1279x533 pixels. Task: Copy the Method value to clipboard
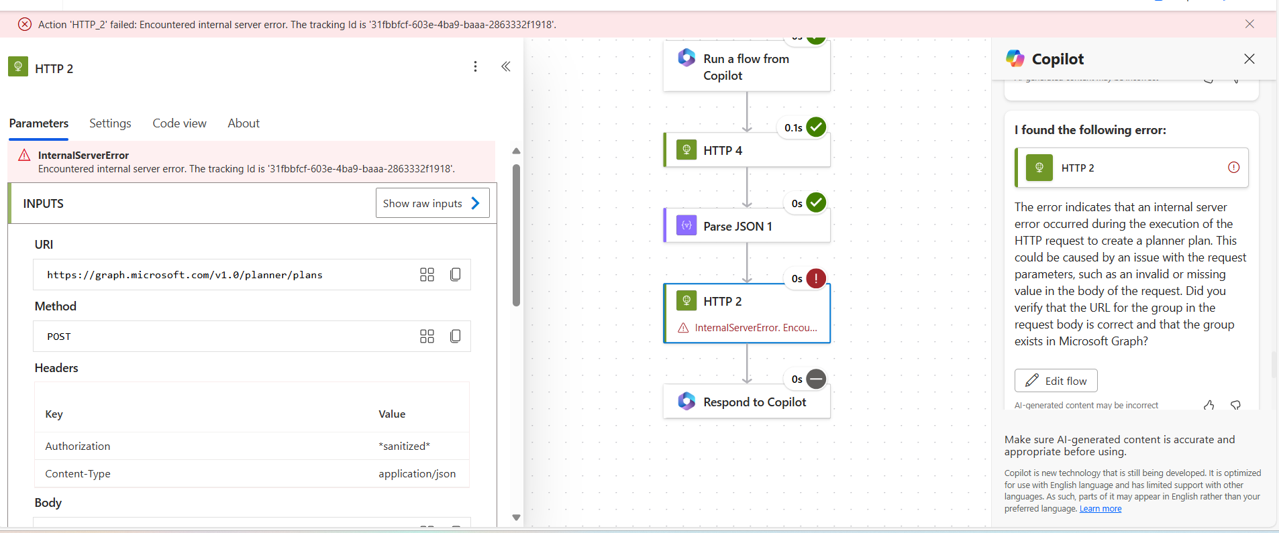(x=455, y=337)
